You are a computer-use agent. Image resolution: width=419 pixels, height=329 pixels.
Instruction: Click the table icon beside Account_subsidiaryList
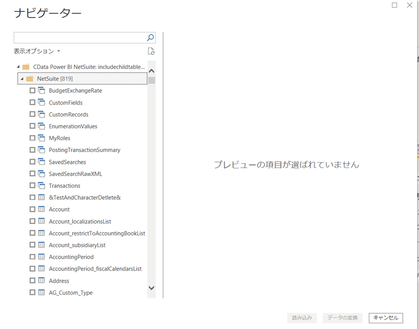[41, 245]
